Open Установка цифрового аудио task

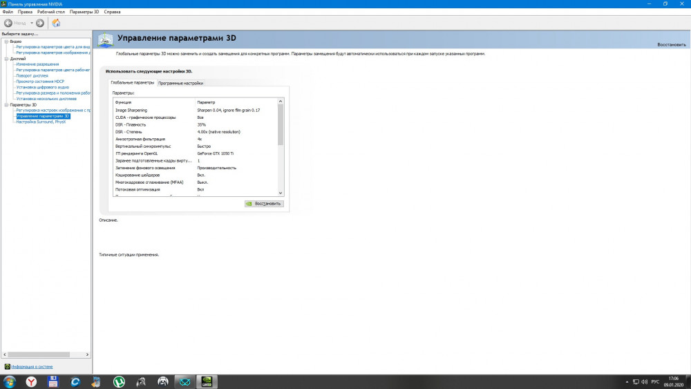(42, 87)
